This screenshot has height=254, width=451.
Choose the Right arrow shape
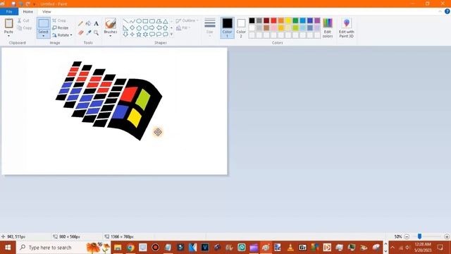coord(152,28)
